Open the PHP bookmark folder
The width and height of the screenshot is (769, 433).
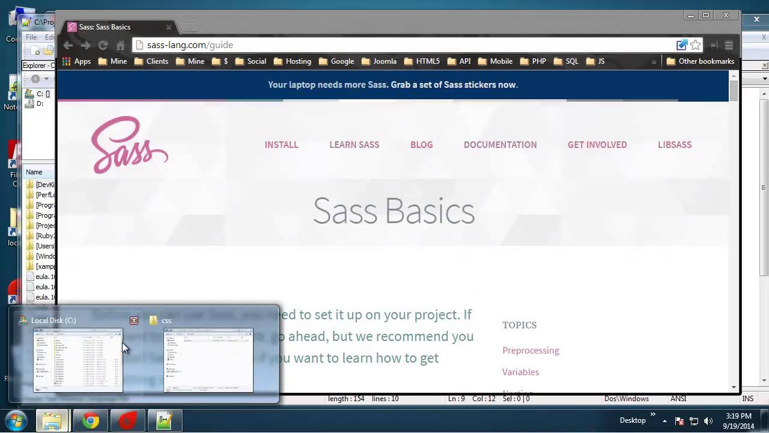point(533,61)
